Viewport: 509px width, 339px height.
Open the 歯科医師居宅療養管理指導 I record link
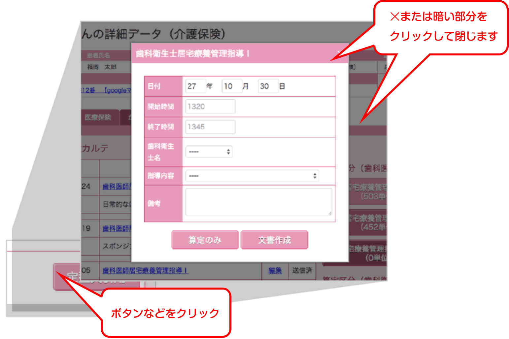pos(145,271)
